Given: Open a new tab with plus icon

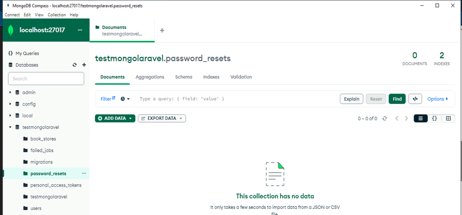Looking at the screenshot, I should click(162, 30).
